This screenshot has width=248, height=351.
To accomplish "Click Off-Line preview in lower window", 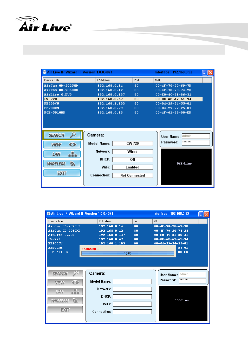I will [x=183, y=303].
